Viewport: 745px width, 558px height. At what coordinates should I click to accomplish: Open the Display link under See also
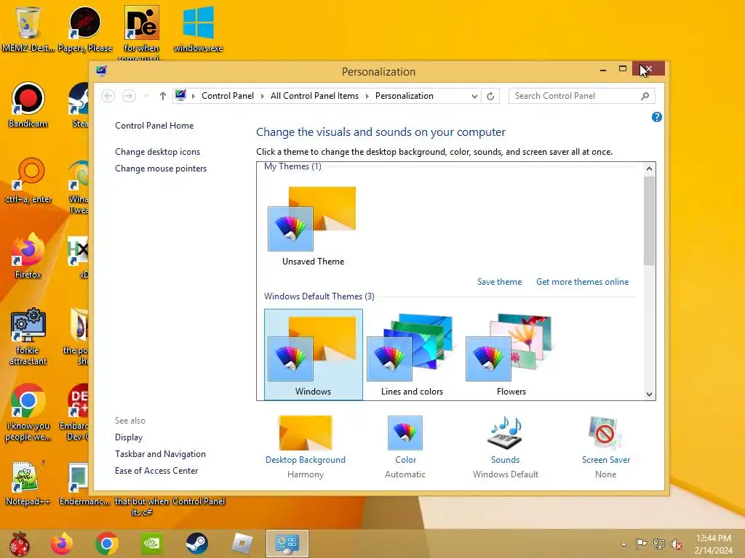pos(129,437)
